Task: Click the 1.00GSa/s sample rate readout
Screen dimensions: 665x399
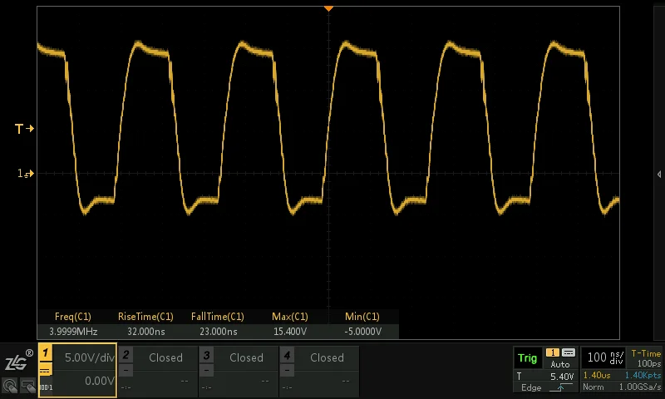Action: [x=640, y=387]
